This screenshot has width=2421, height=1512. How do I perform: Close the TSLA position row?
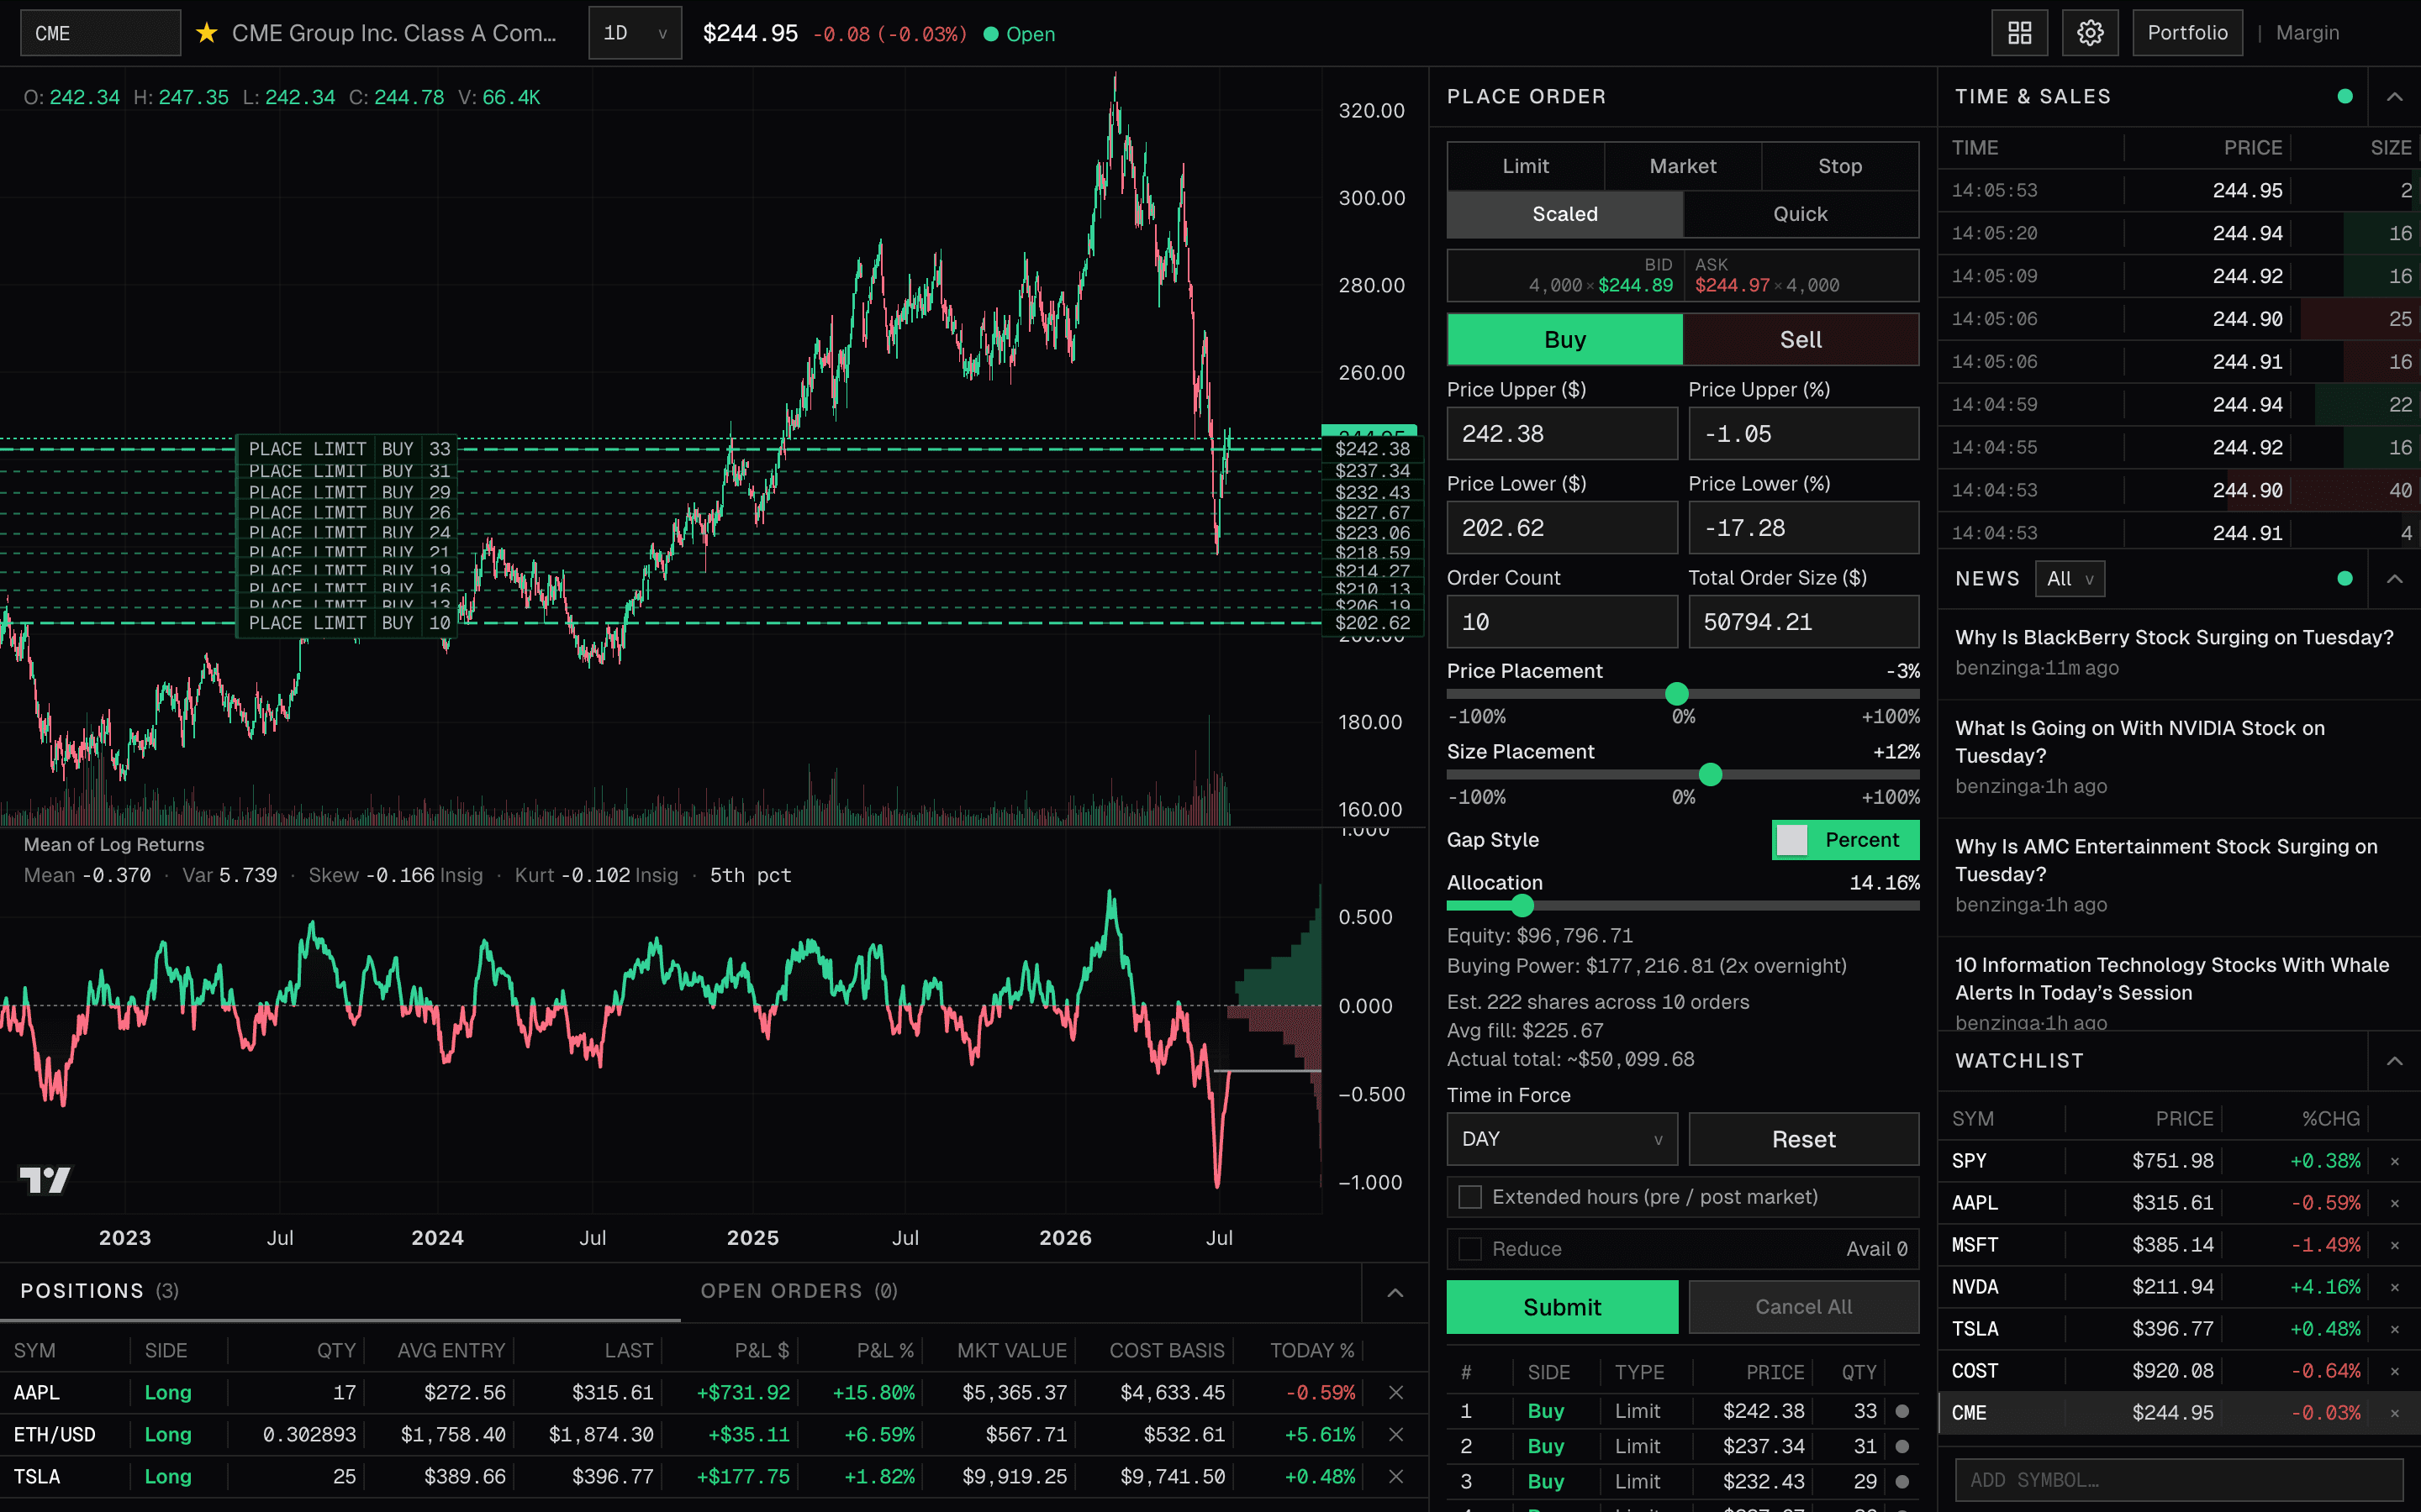1395,1476
